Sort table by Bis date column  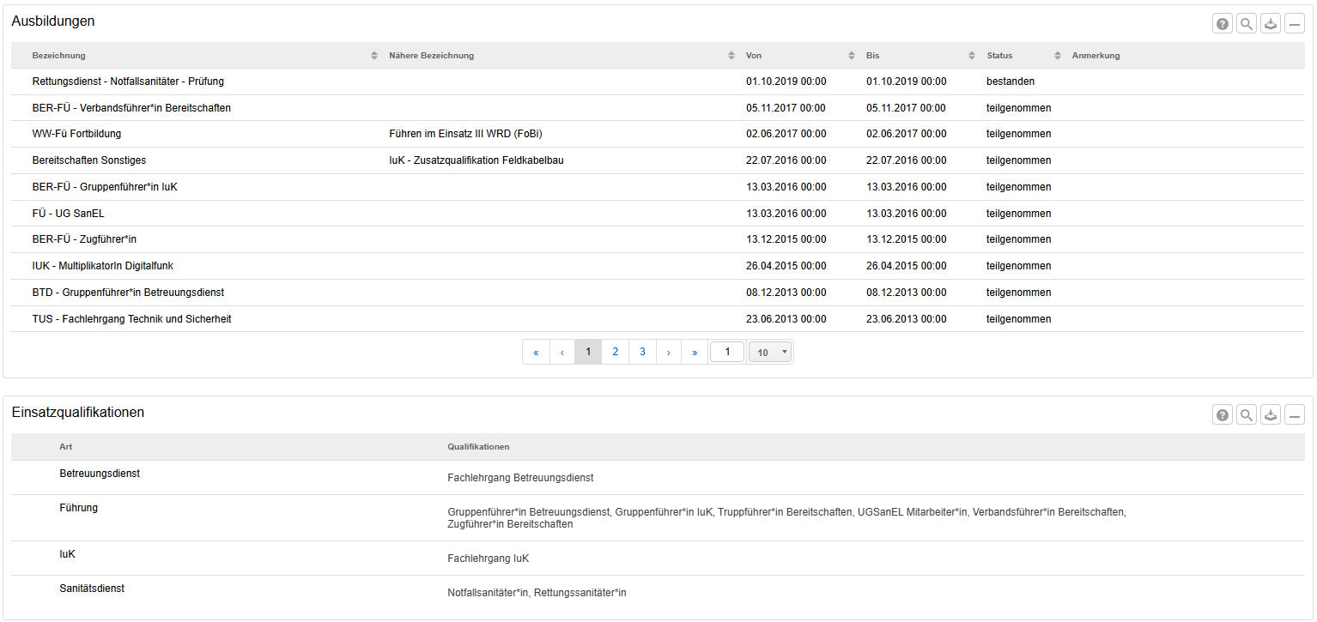[972, 56]
